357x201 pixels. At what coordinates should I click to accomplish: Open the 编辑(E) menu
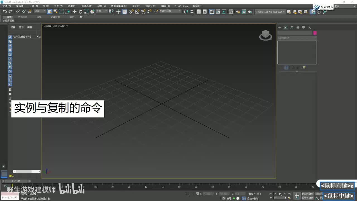pyautogui.click(x=20, y=6)
